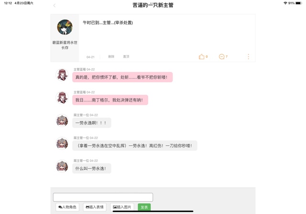
Task: Click the username 碧蓝新星将永世长存
Action: pos(65,45)
